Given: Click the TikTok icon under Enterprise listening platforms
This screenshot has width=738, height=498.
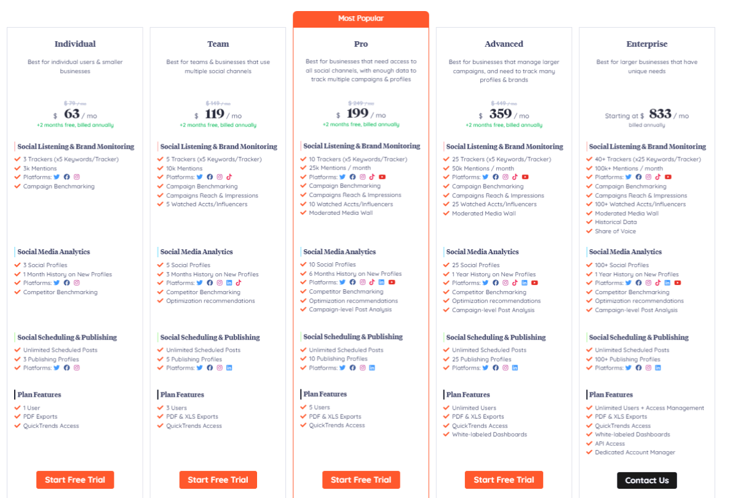Looking at the screenshot, I should 657,177.
